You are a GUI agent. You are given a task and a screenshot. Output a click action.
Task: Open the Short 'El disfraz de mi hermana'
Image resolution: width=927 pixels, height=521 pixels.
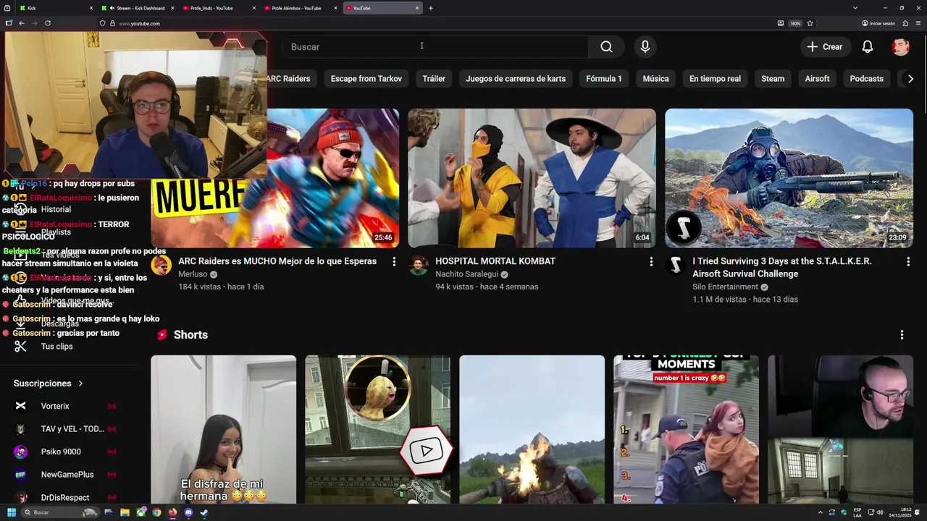pos(223,429)
